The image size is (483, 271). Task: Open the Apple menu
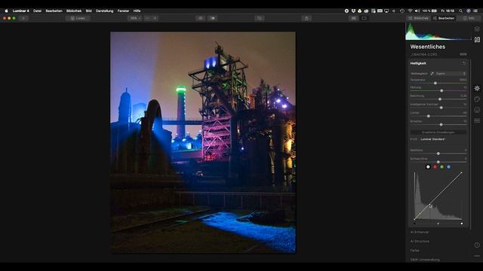click(x=6, y=11)
